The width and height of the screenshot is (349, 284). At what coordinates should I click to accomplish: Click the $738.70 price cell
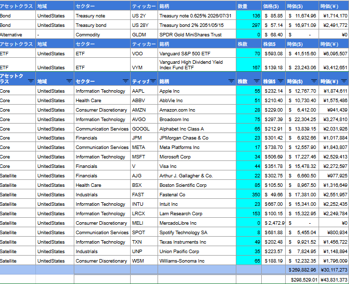pos(273,147)
